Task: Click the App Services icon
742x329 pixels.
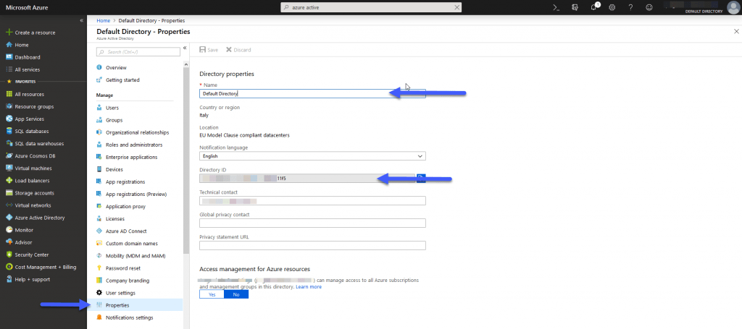Action: click(9, 119)
